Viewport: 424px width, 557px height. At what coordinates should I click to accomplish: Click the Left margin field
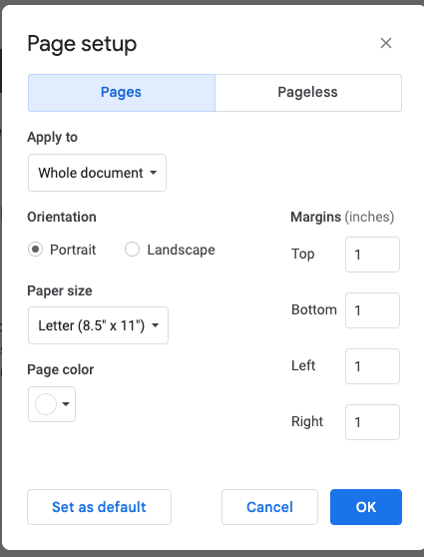click(372, 366)
